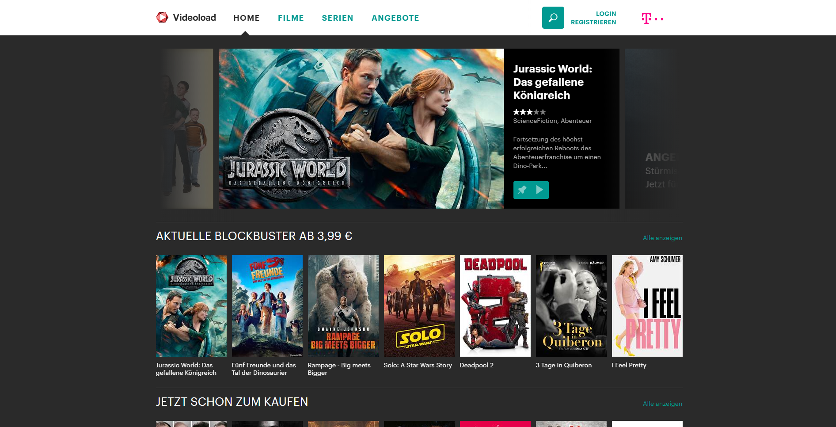Screen dimensions: 836x427
Task: Open the 3 Tage in Quiberon poster
Action: [571, 306]
